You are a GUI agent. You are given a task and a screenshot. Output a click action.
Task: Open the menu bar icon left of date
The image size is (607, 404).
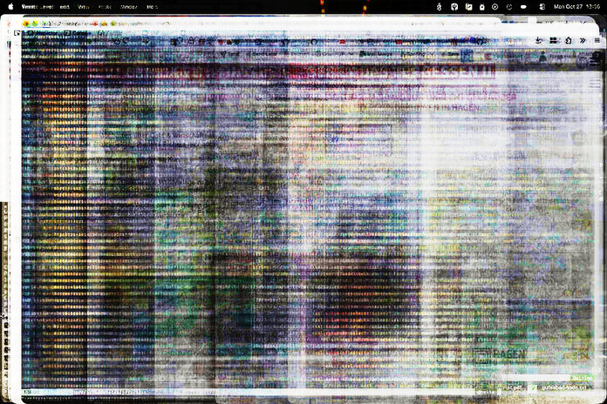pyautogui.click(x=542, y=6)
